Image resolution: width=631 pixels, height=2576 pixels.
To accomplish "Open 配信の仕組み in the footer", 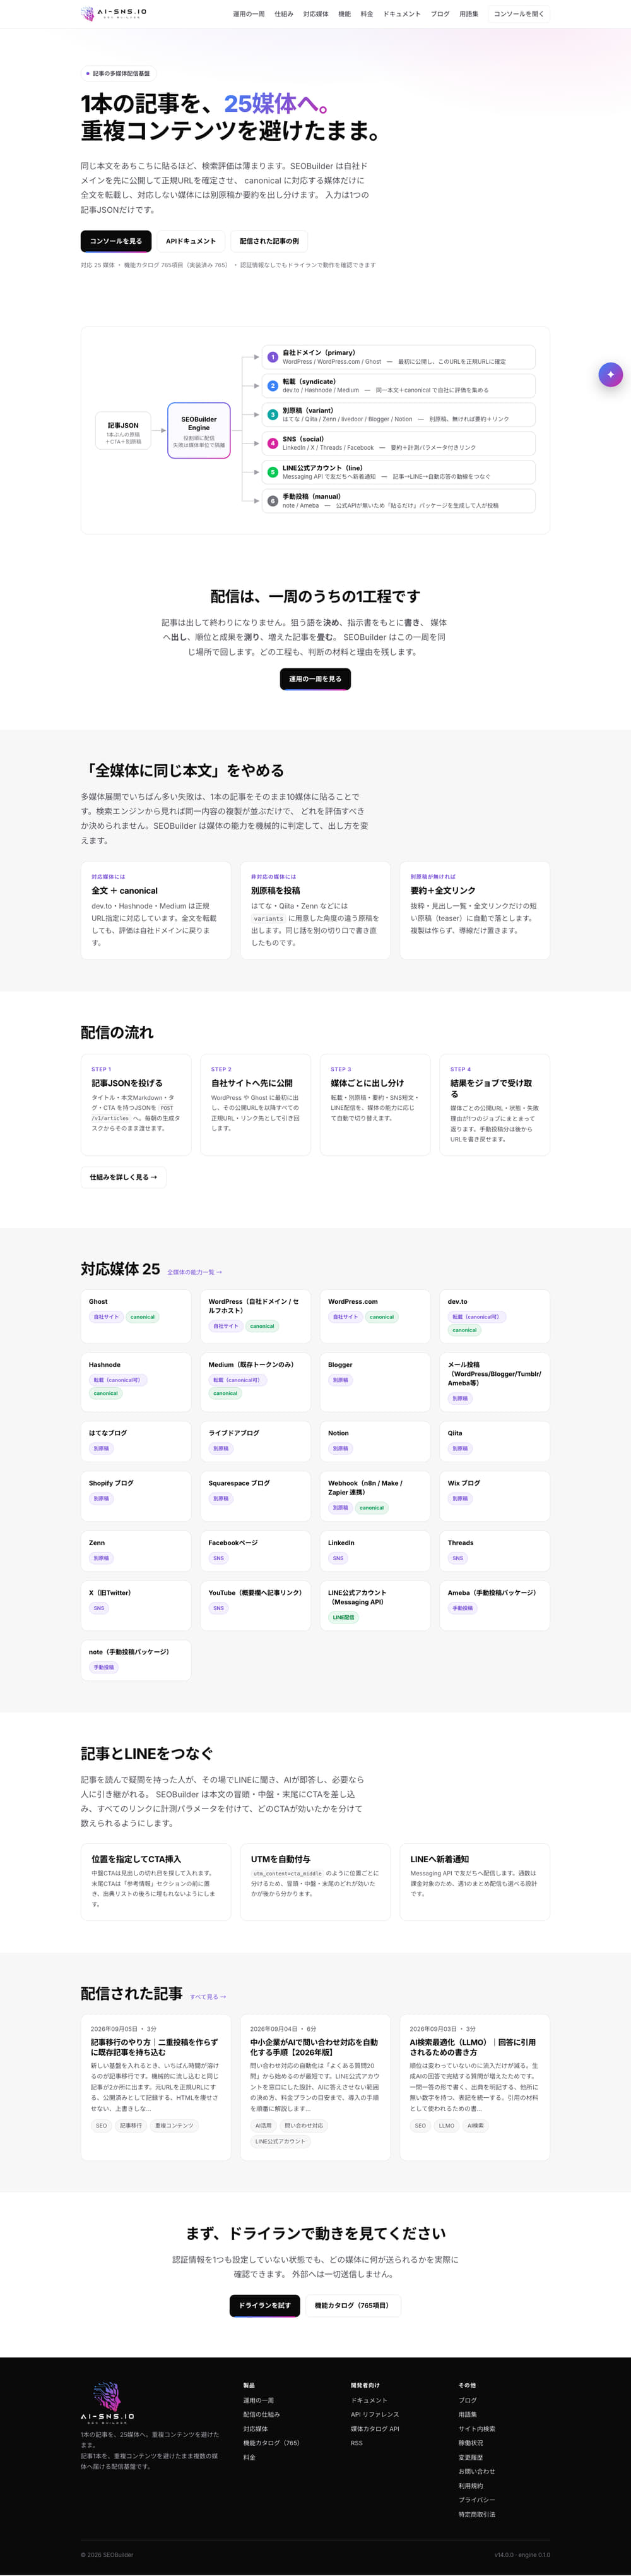I will tap(262, 2414).
